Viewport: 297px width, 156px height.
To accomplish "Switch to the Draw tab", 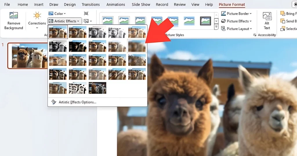I will pos(54,5).
